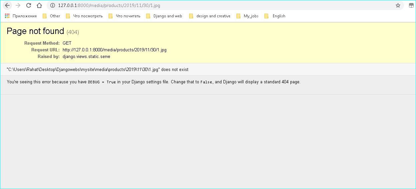This screenshot has width=416, height=189.
Task: Click the file path does not exist message
Action: pos(98,69)
